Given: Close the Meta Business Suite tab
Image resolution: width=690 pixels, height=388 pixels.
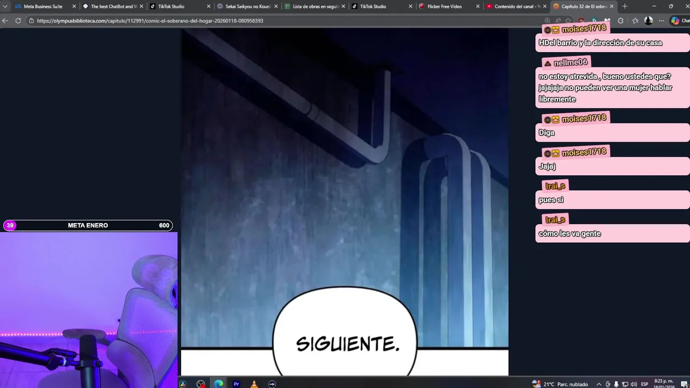Looking at the screenshot, I should tap(73, 6).
